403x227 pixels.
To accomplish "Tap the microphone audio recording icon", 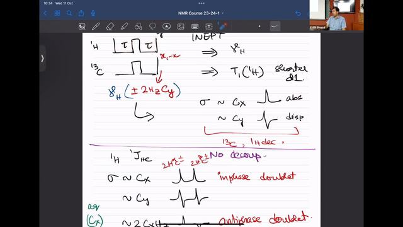I will 93,13.
